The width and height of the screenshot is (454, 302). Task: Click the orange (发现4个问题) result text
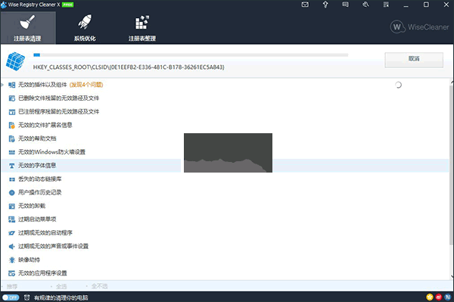coord(86,85)
